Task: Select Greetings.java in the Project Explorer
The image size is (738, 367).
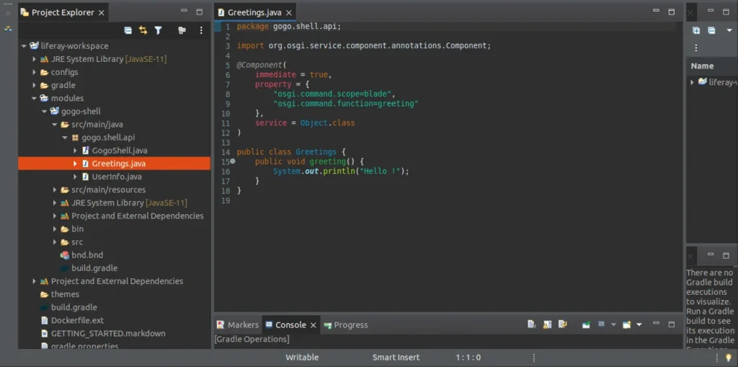Action: point(115,164)
